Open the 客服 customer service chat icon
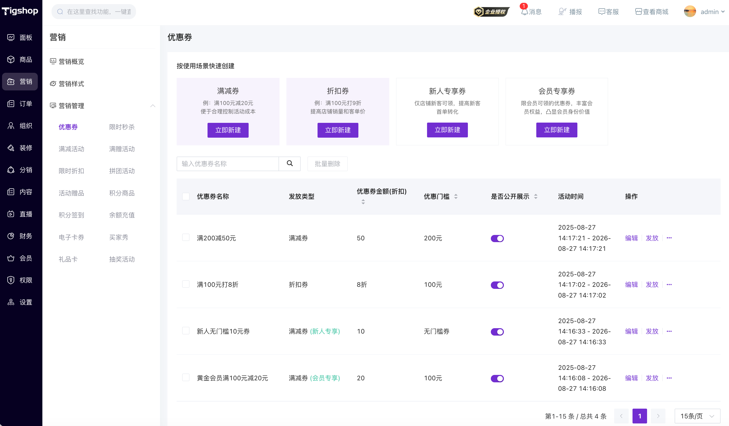This screenshot has height=426, width=729. (601, 12)
